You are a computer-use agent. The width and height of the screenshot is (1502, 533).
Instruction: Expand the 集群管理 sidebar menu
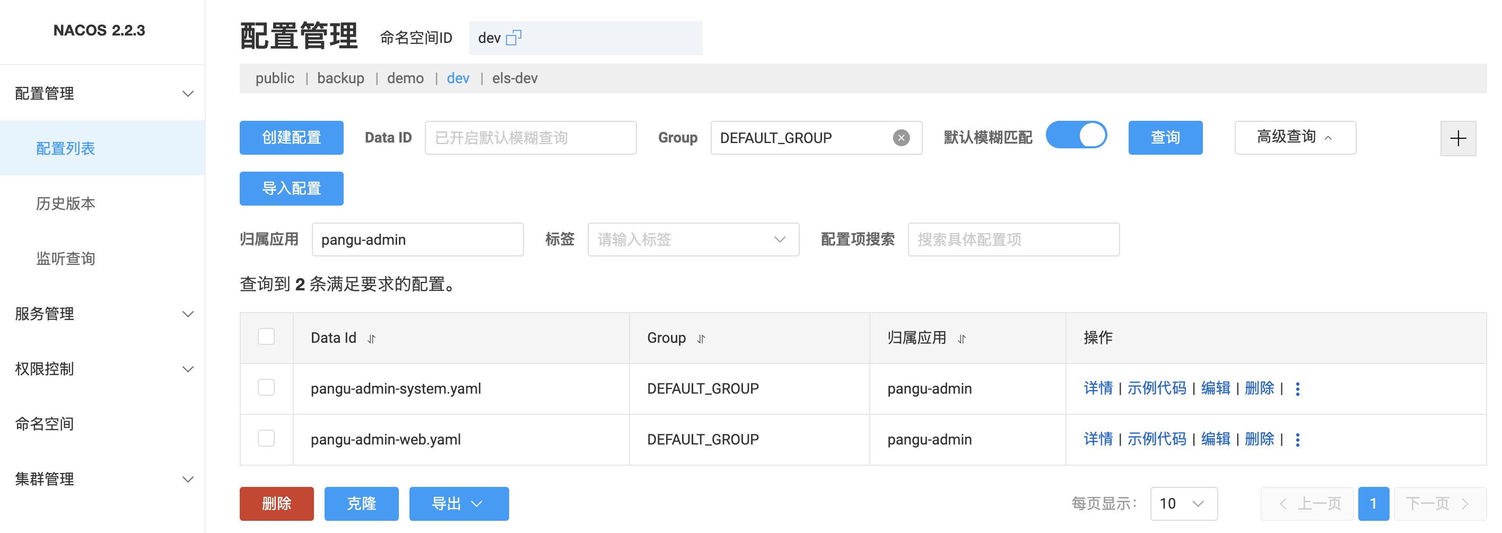102,479
